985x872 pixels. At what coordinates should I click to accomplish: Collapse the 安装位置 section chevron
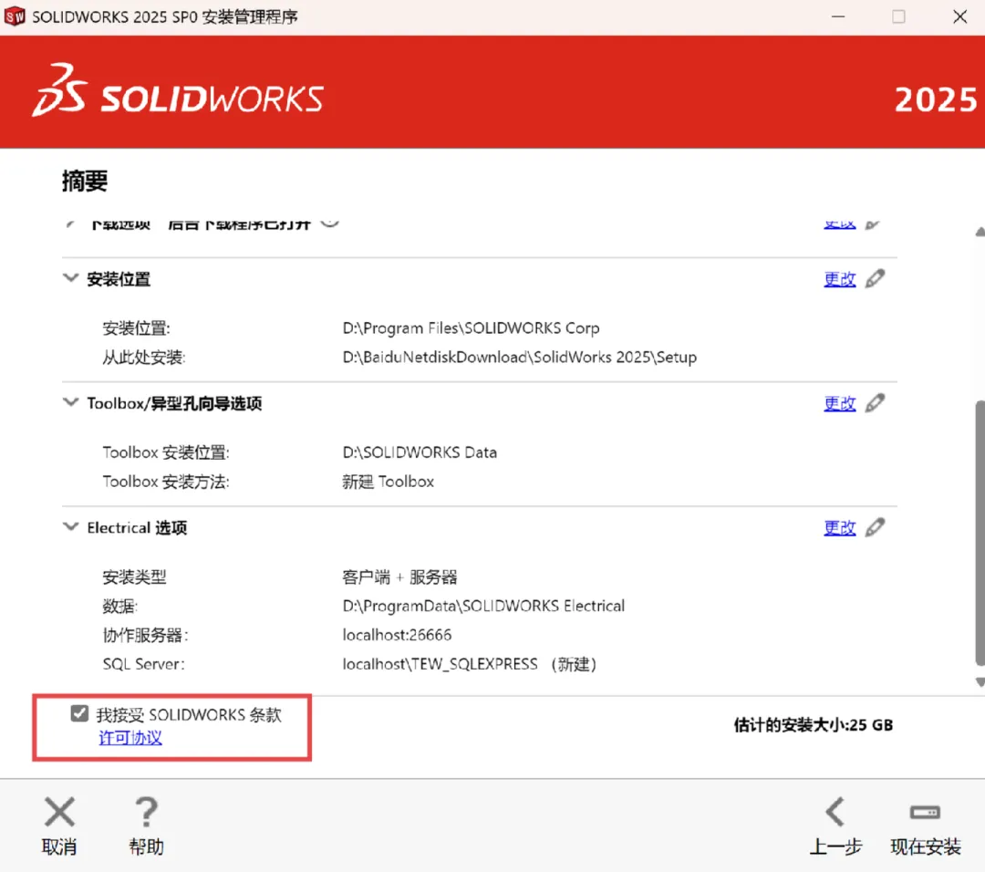71,277
